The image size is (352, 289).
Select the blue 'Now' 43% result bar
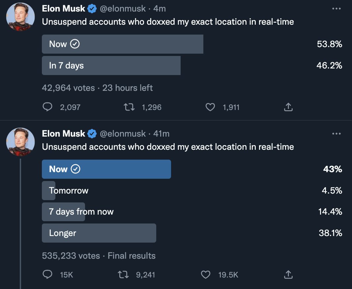click(x=106, y=169)
